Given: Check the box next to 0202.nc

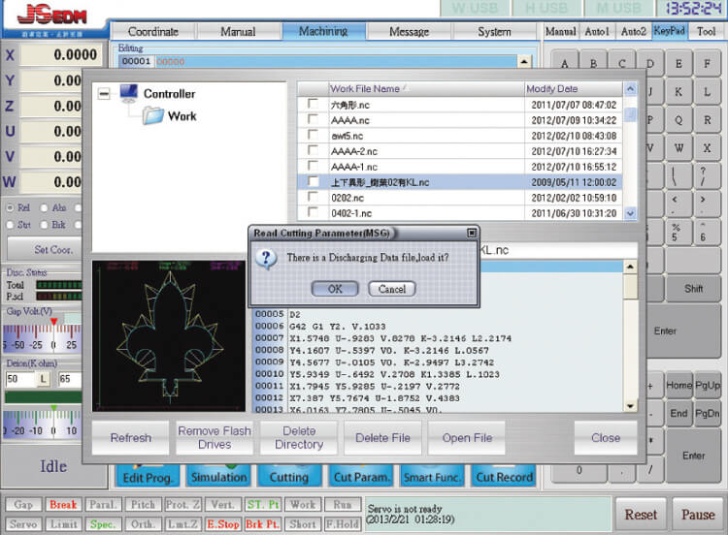Looking at the screenshot, I should click(313, 197).
